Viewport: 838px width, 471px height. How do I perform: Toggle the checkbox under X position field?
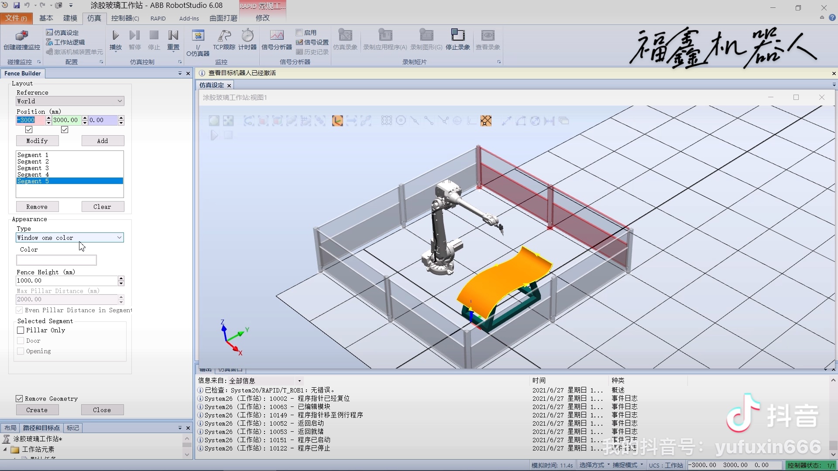tap(29, 130)
